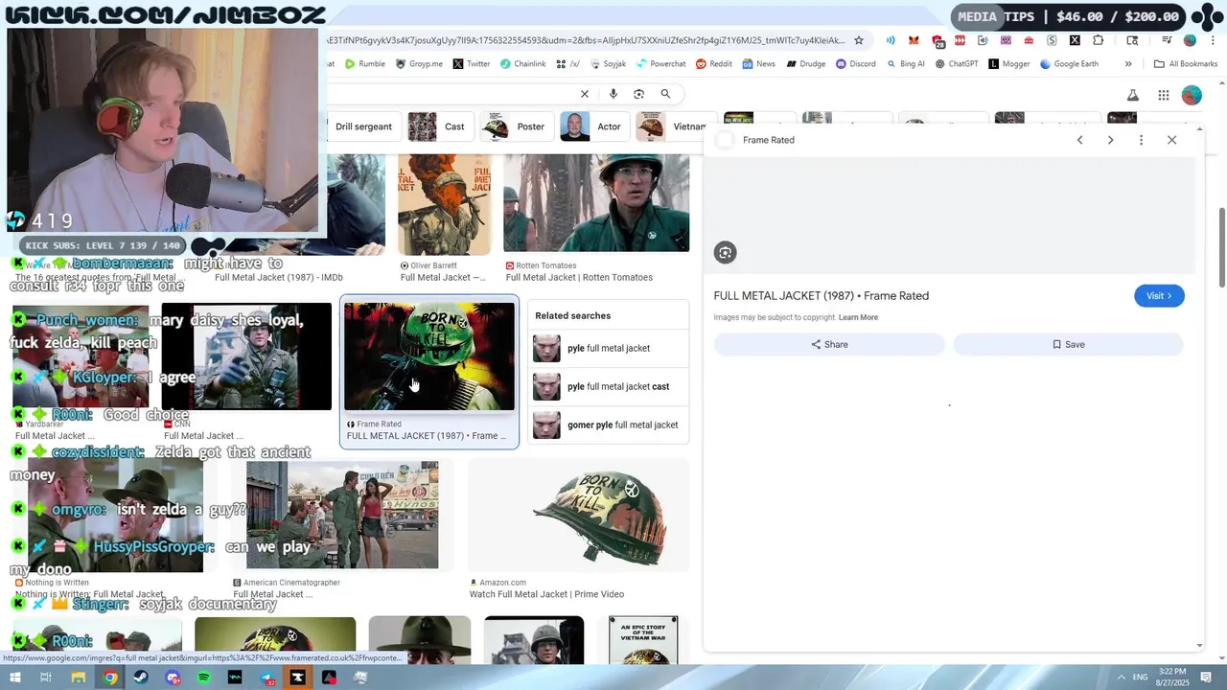The height and width of the screenshot is (690, 1227).
Task: Open the Rotten Tomatoes soldier image result
Action: pyautogui.click(x=596, y=203)
